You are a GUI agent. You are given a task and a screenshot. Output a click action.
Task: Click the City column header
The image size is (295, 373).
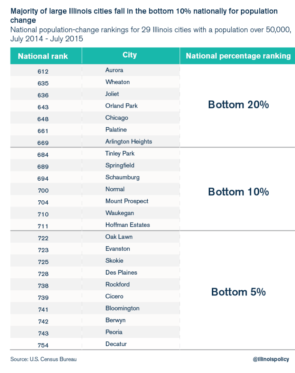coord(130,55)
